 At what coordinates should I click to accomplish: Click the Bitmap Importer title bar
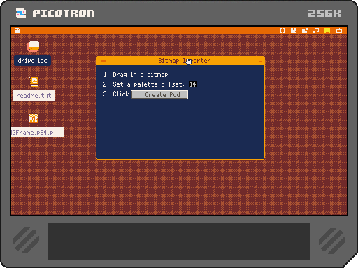pyautogui.click(x=180, y=61)
